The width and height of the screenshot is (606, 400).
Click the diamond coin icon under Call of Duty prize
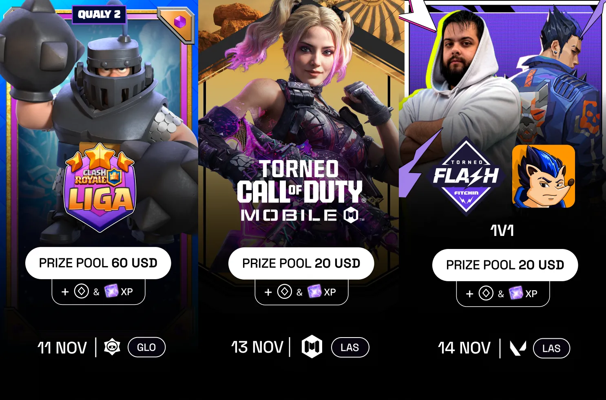click(285, 292)
